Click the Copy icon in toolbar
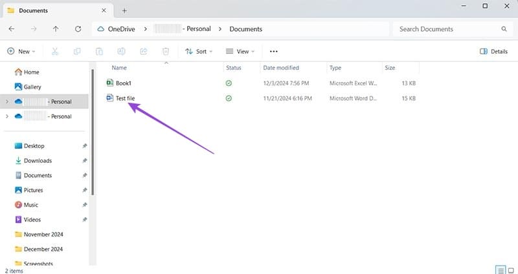Screen dimensions: 518x274 click(x=77, y=51)
